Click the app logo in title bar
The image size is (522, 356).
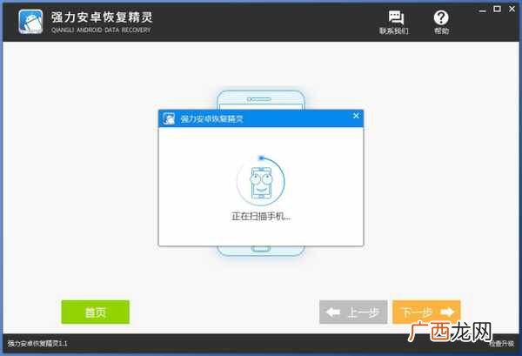30,21
